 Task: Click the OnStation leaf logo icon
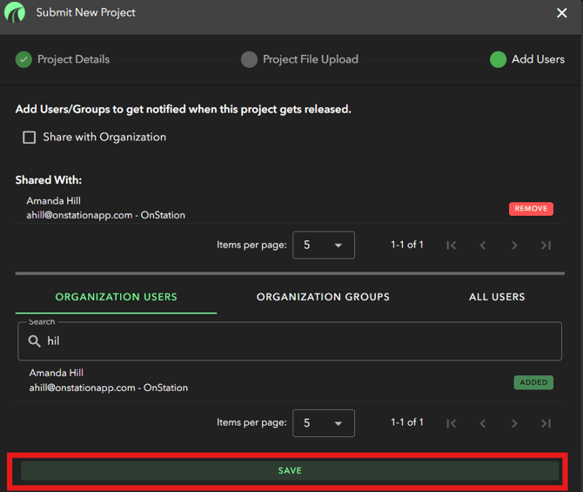pyautogui.click(x=15, y=13)
